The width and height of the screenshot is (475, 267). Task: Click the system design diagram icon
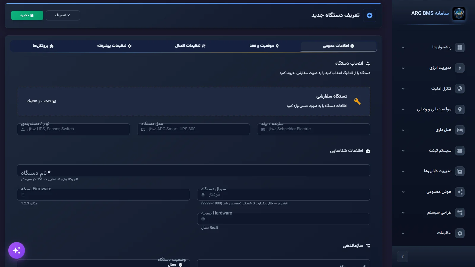460,213
